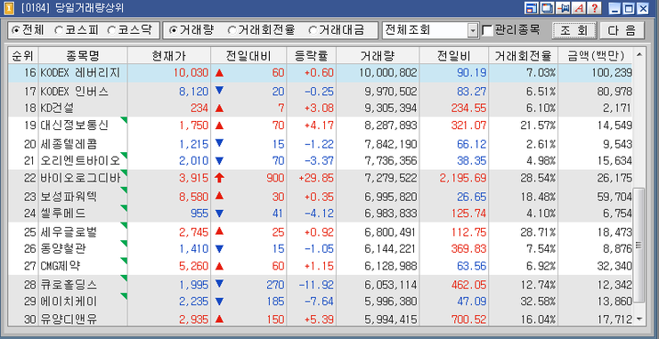Click the 거래회전율 column header
The height and width of the screenshot is (339, 659).
tap(524, 55)
